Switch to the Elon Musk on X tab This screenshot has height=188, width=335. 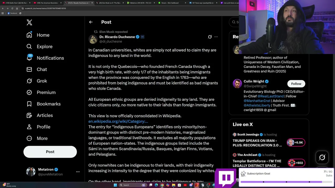pos(110,3)
